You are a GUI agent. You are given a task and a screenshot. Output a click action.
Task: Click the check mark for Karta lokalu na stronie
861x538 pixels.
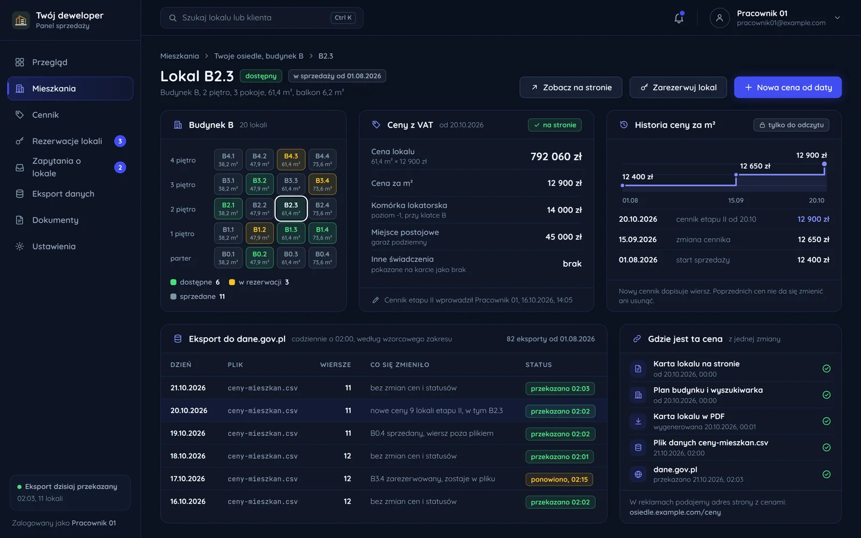tap(827, 369)
